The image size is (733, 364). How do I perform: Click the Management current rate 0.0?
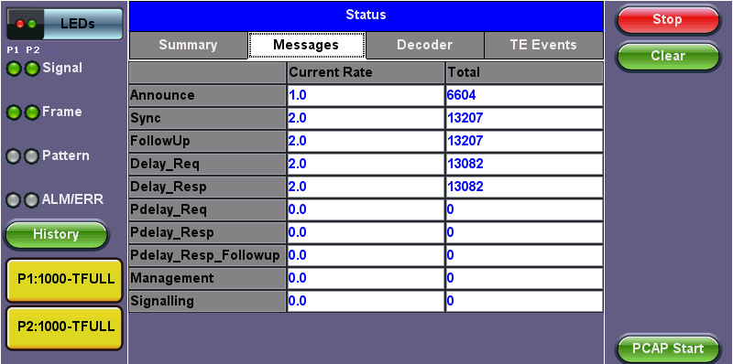[x=366, y=279]
